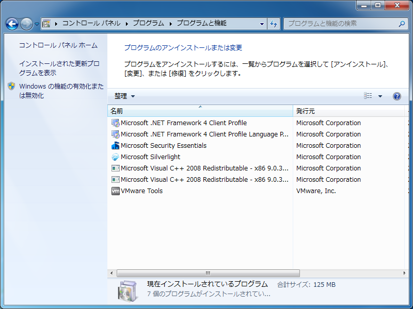Click the shield icon beside Windows の機能
413x309 pixels.
[x=11, y=86]
